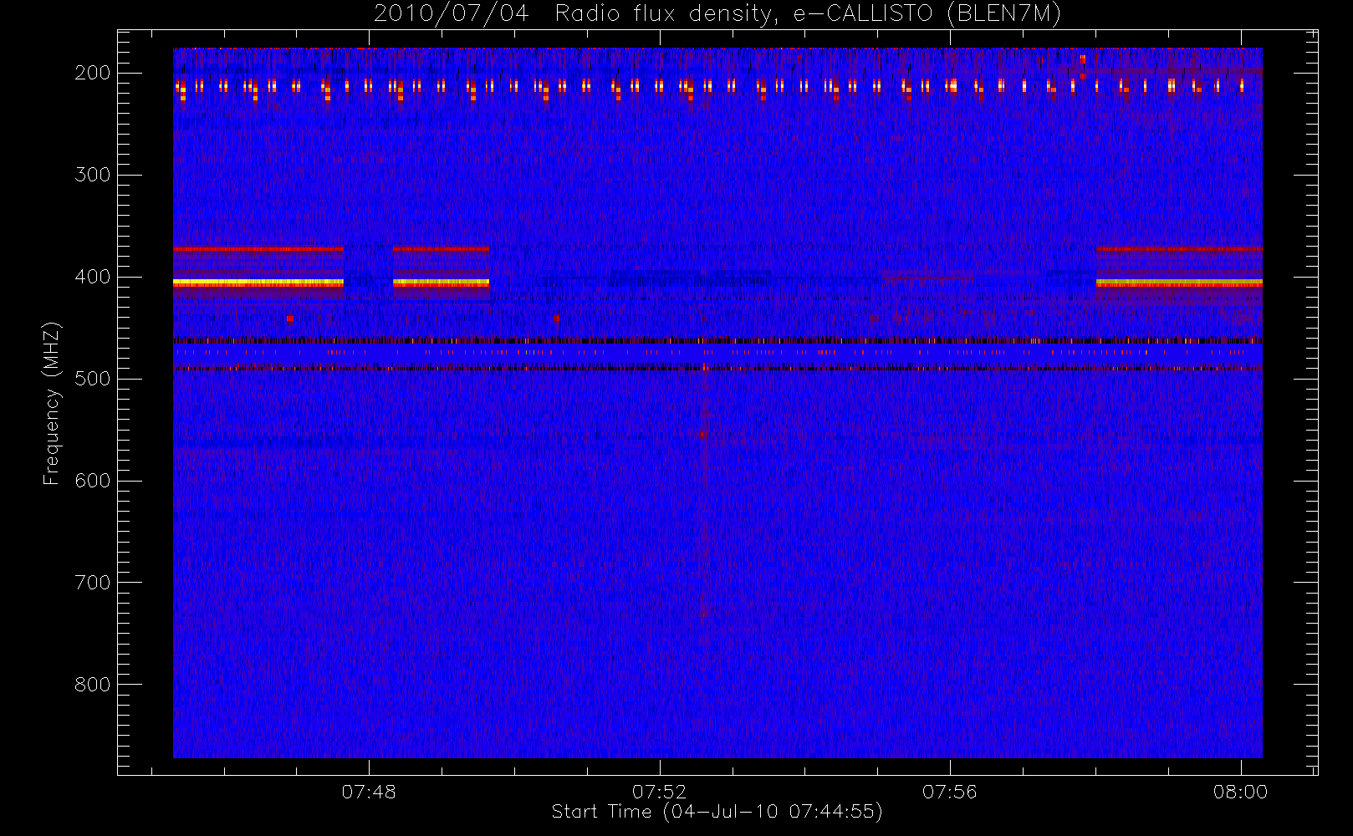Select the 'Frequency (MHZ)' axis label
This screenshot has width=1353, height=836.
52,403
